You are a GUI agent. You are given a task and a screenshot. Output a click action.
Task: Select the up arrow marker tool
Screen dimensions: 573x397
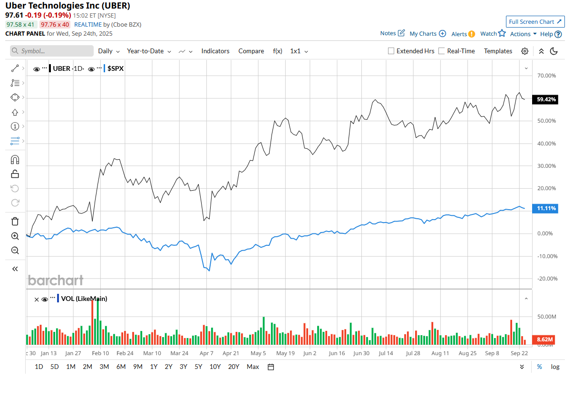(14, 112)
